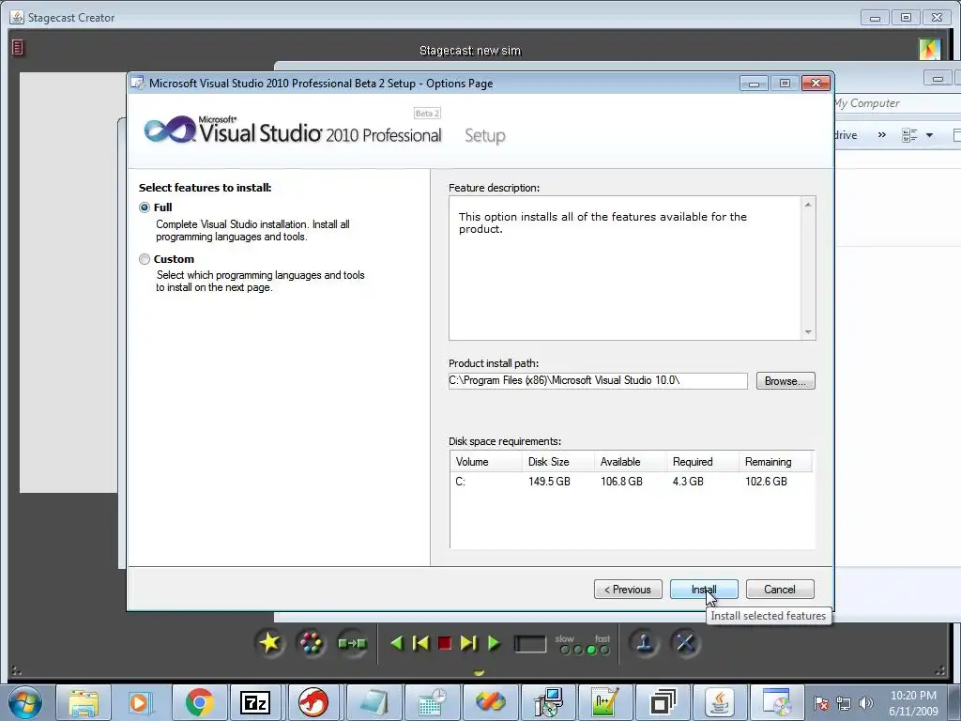Open 7-Zip from the taskbar
This screenshot has height=721, width=961.
(255, 702)
